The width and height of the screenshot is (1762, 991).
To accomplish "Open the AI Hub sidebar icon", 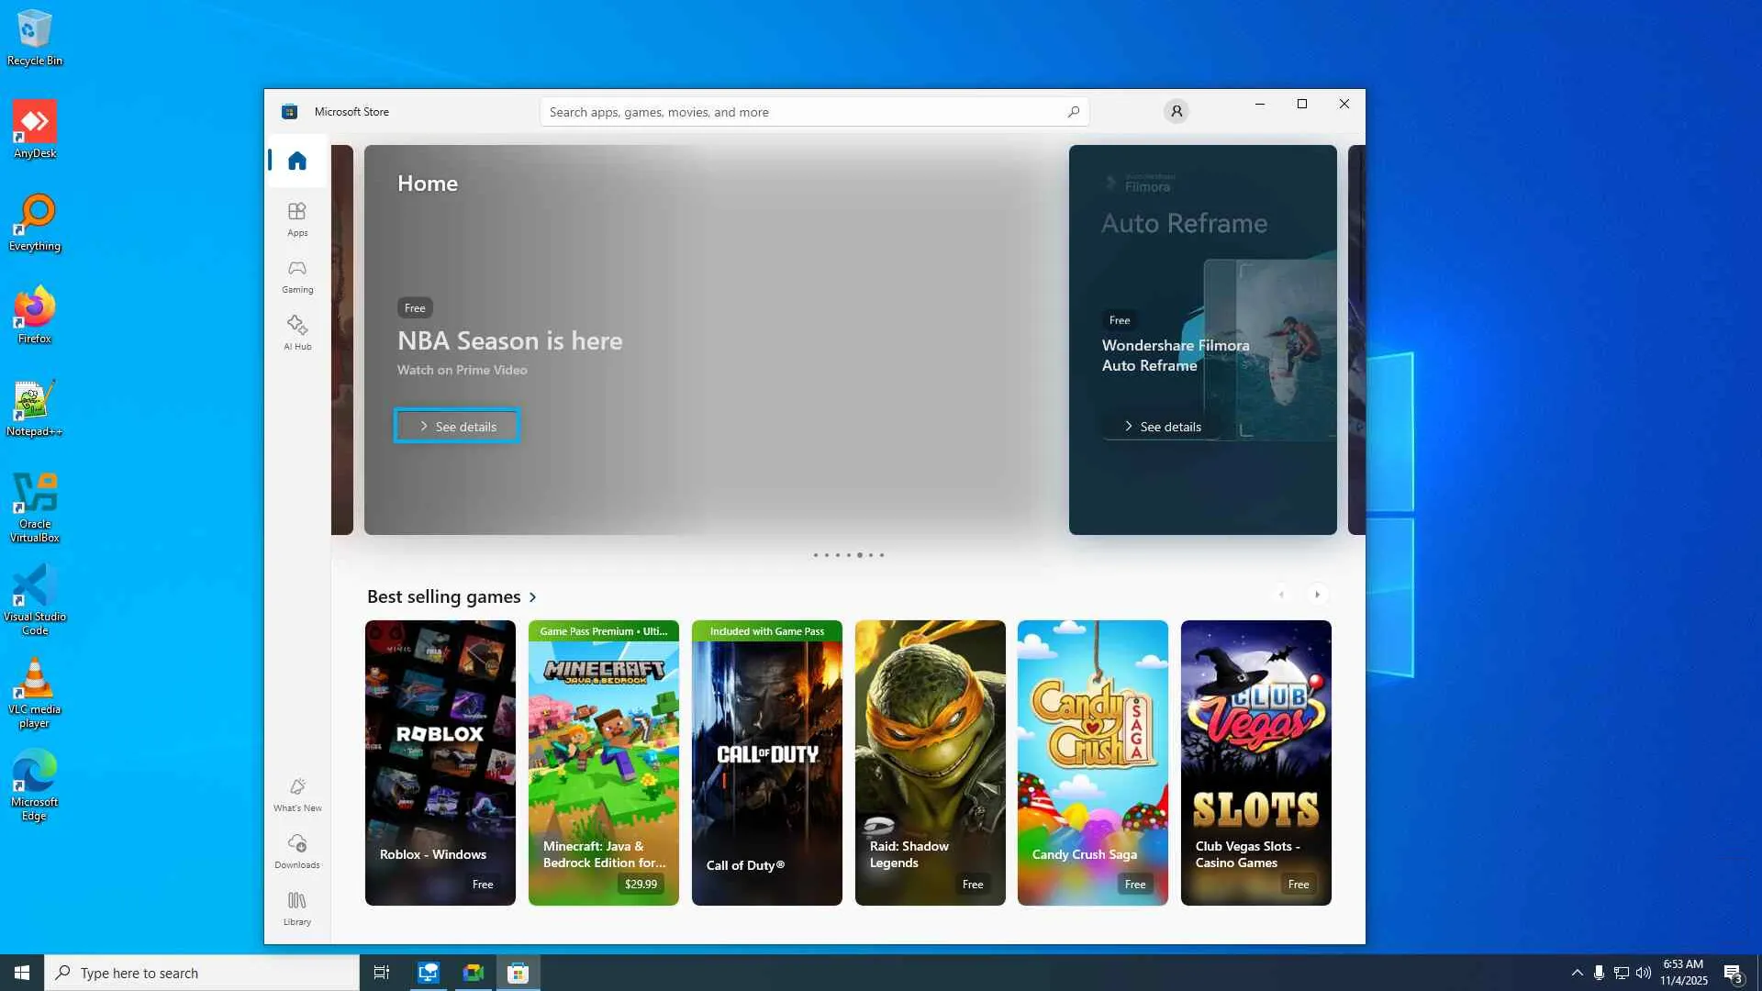I will [x=296, y=332].
